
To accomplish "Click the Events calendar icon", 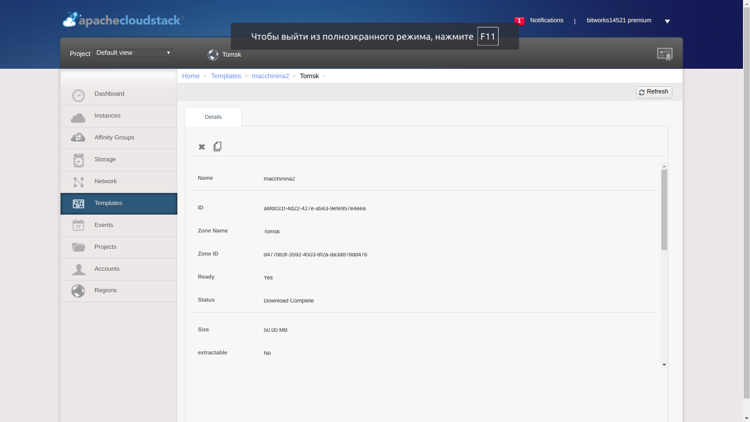I will pyautogui.click(x=79, y=225).
